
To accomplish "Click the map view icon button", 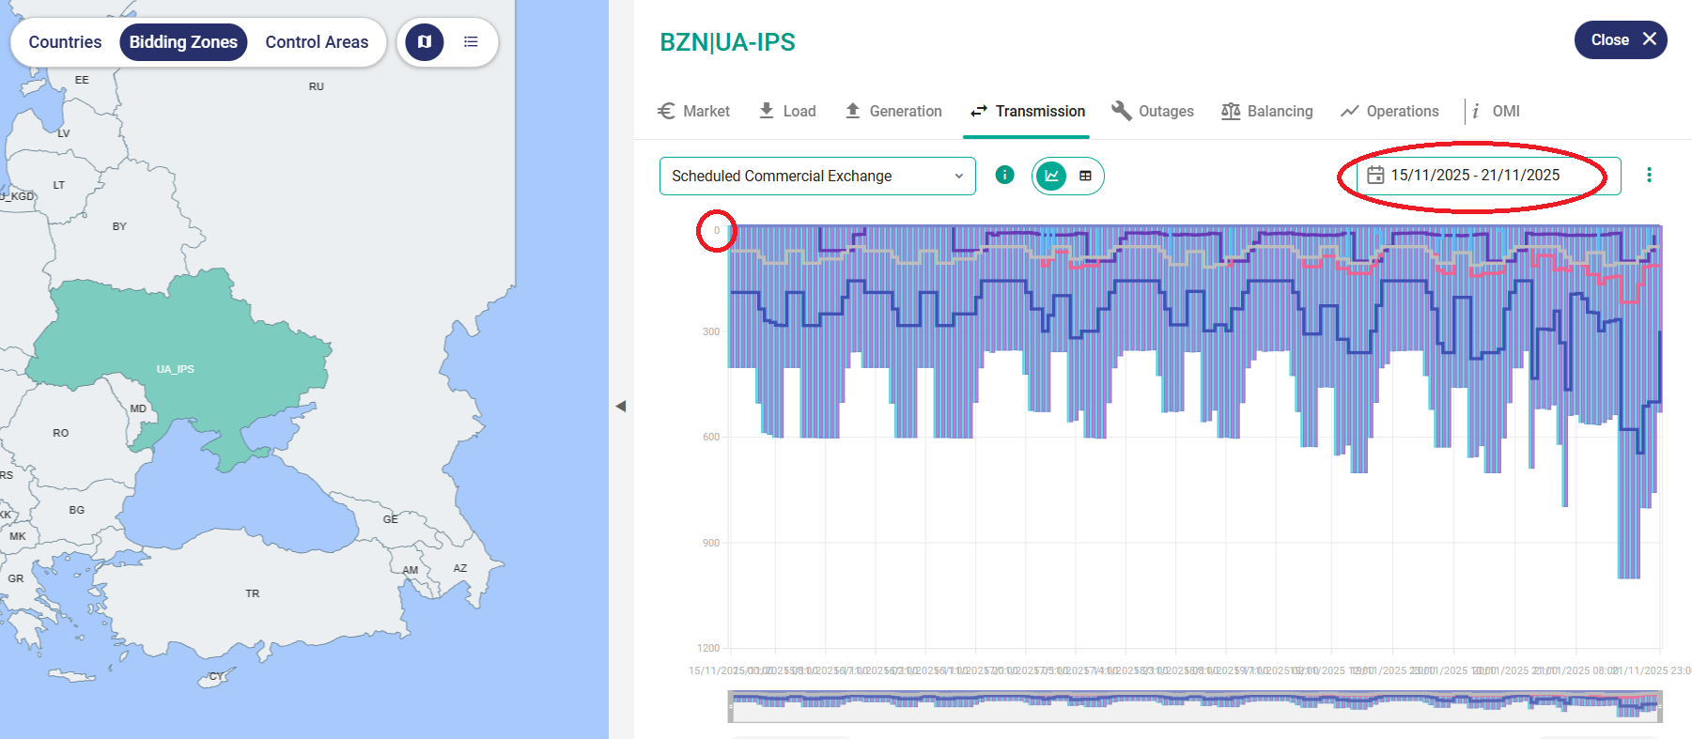I will click(x=425, y=42).
